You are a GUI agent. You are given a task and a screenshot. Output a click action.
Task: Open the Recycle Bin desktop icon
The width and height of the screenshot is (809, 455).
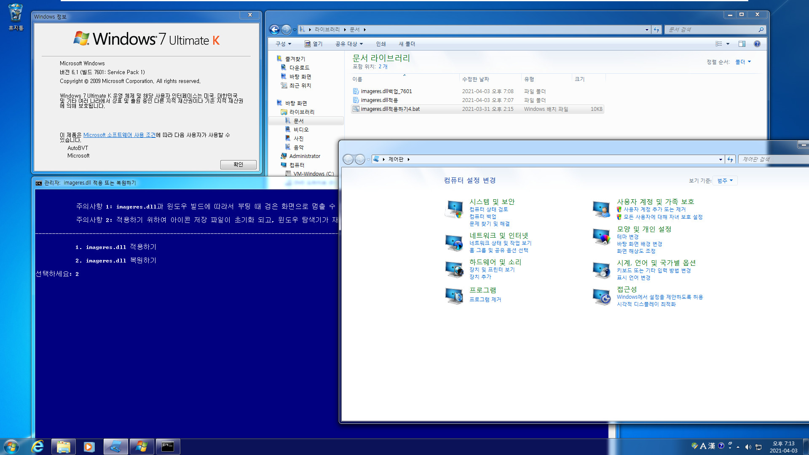(x=16, y=17)
